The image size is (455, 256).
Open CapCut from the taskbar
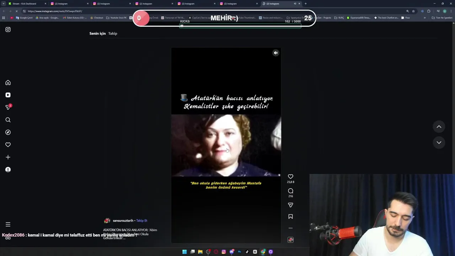[255, 252]
